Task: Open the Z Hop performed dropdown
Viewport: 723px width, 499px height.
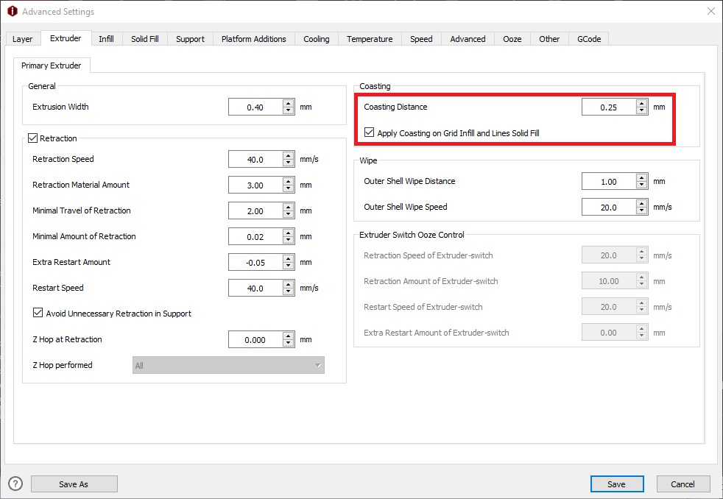Action: tap(228, 365)
